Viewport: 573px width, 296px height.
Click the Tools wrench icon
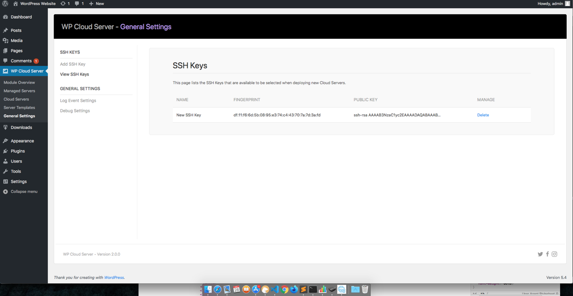pos(5,171)
